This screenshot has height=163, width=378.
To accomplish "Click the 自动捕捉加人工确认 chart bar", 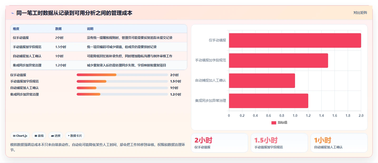I will tap(262, 81).
